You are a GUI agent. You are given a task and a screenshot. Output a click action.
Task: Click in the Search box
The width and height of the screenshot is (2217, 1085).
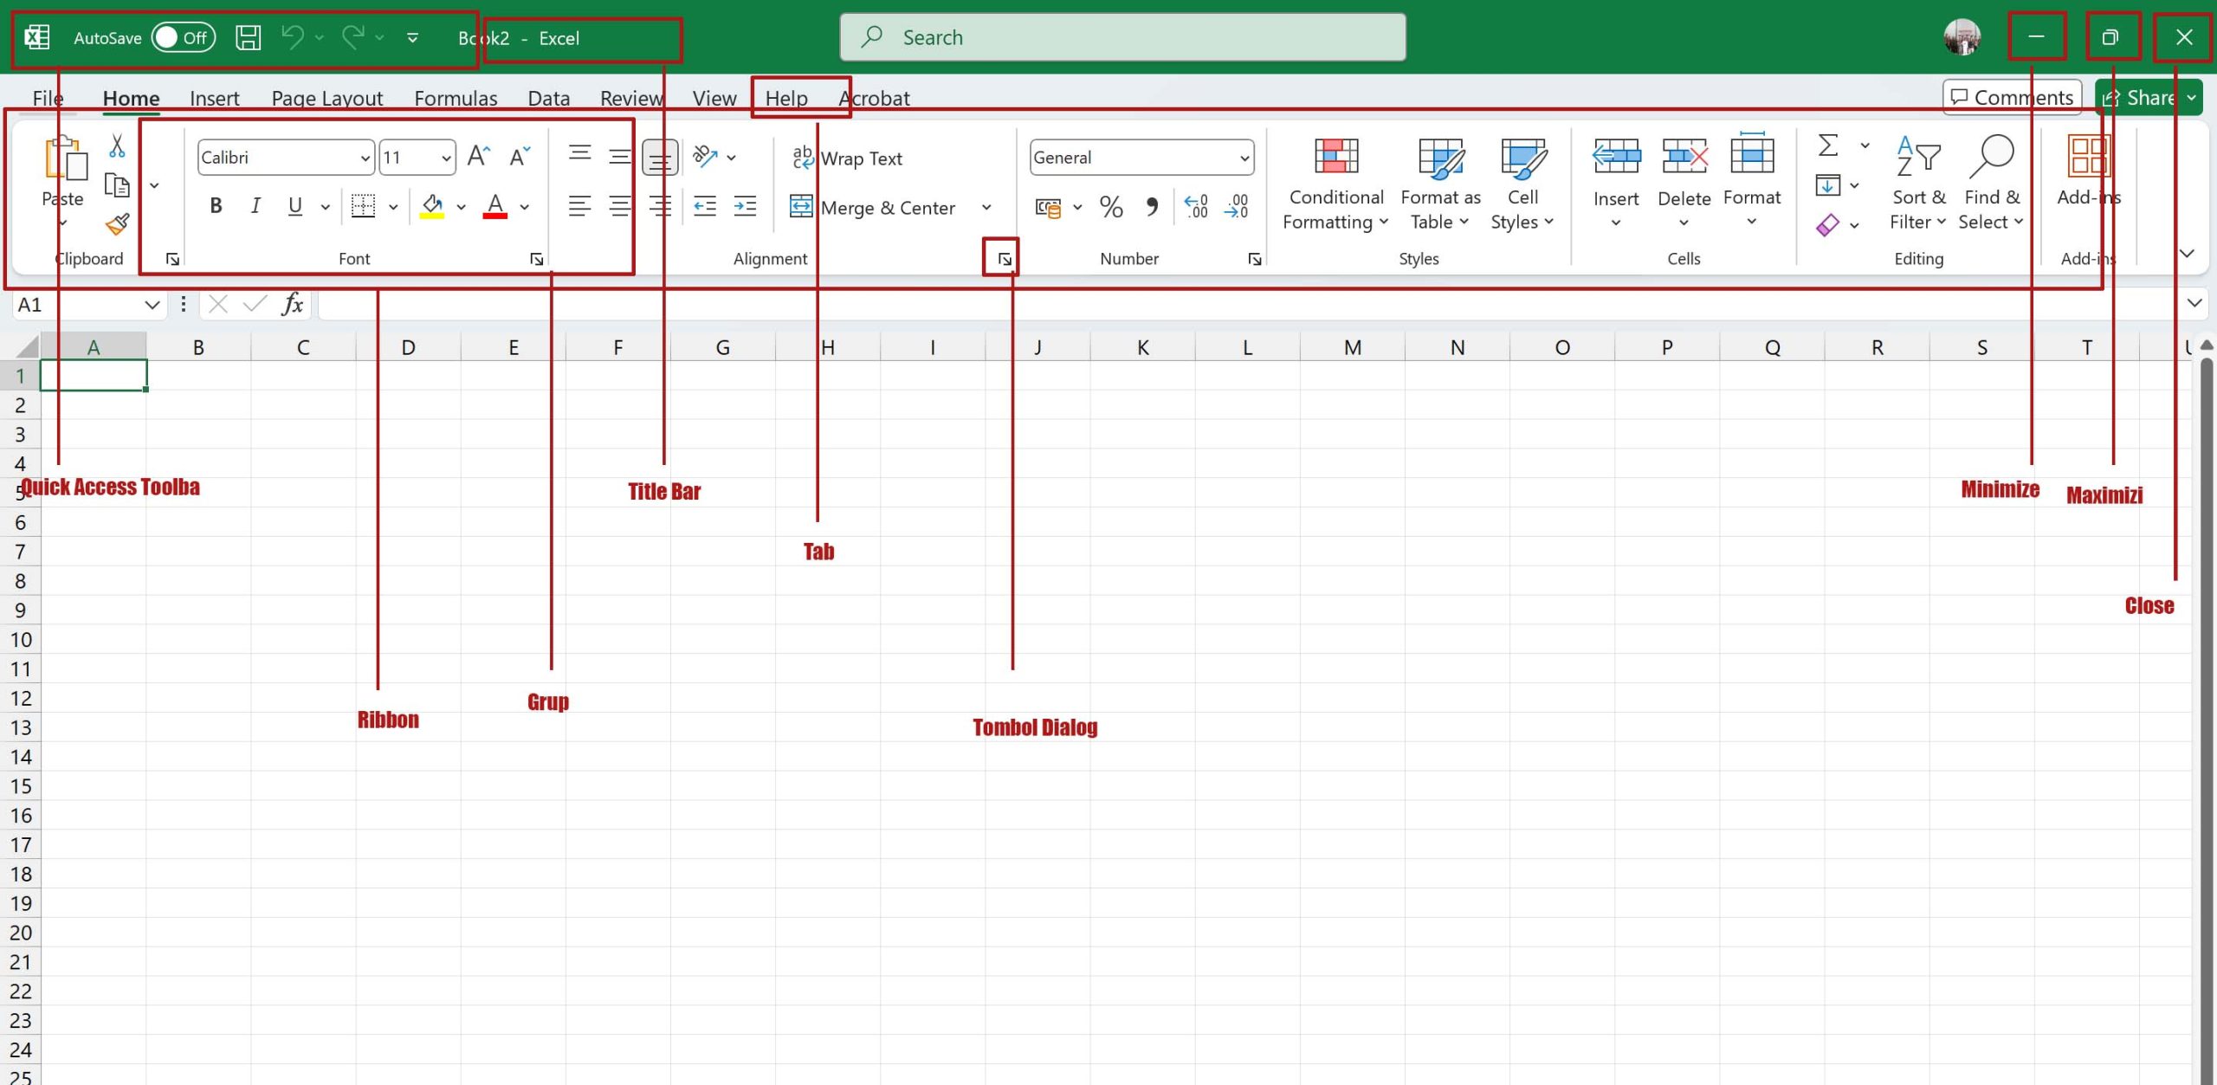[1122, 37]
